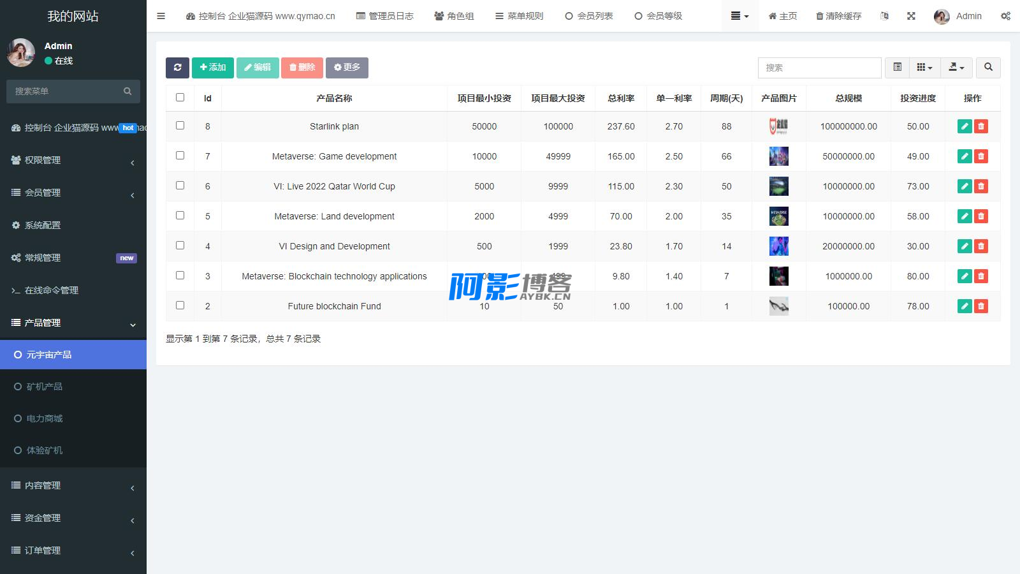
Task: Click the green 添加 button
Action: [x=212, y=68]
